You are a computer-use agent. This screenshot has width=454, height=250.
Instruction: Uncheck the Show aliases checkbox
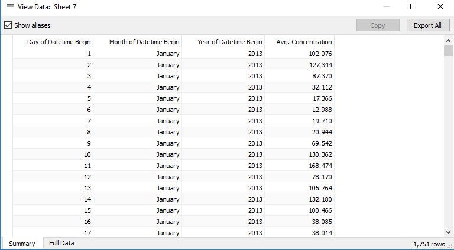[x=8, y=25]
